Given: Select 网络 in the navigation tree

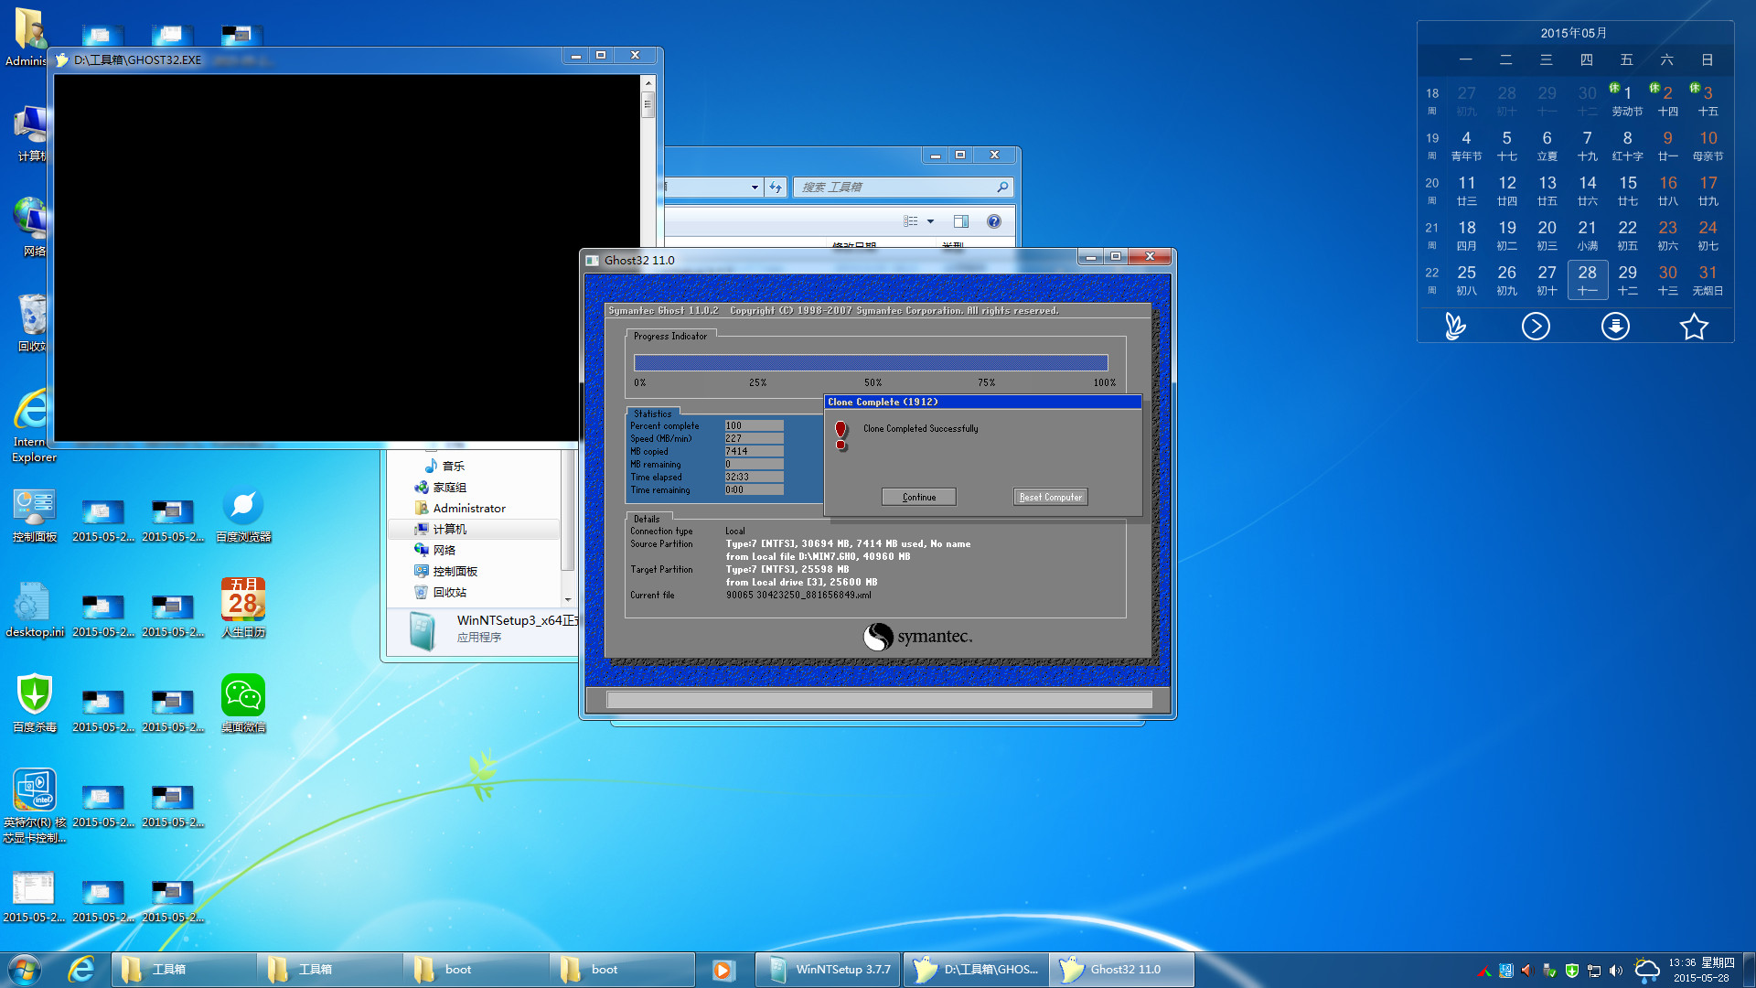Looking at the screenshot, I should pos(435,550).
